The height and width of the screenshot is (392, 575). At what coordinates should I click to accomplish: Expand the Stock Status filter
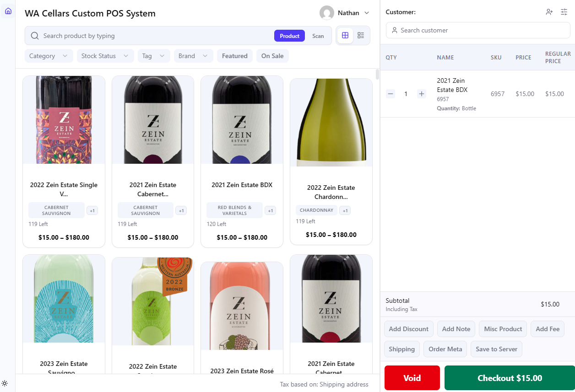(105, 56)
